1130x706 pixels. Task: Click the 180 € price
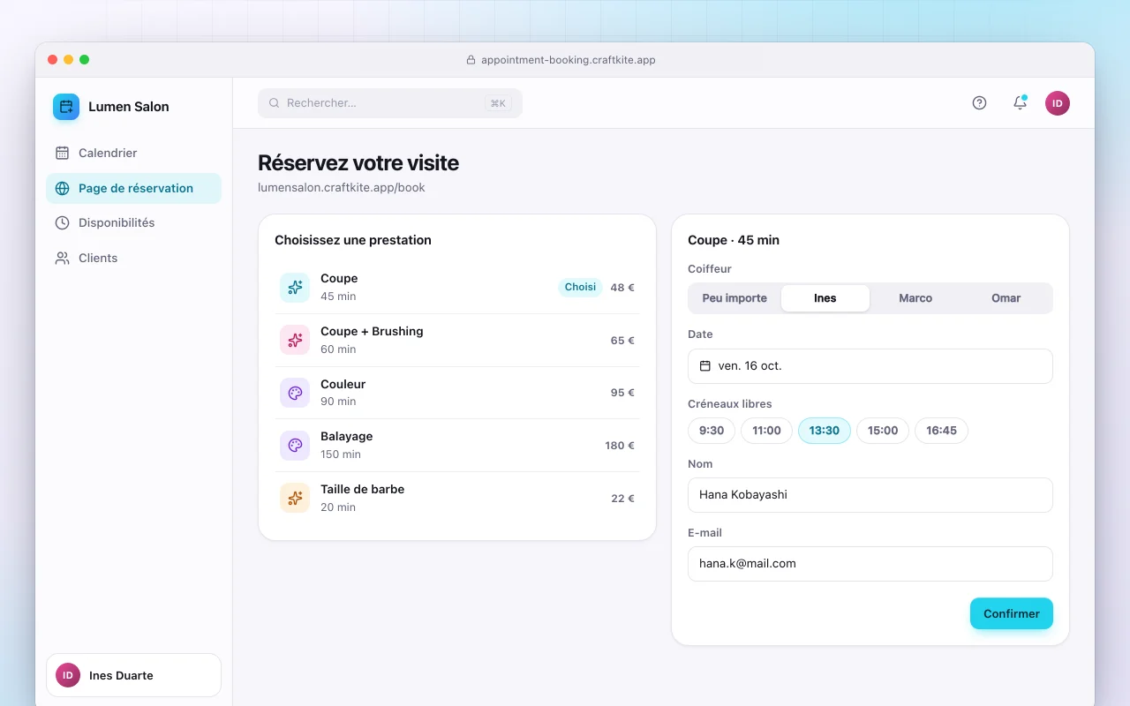coord(620,446)
